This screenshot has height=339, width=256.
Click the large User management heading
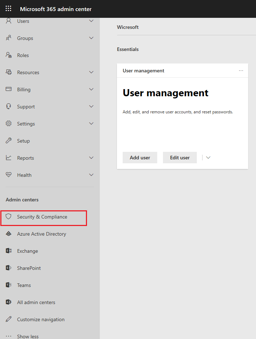[x=165, y=93]
